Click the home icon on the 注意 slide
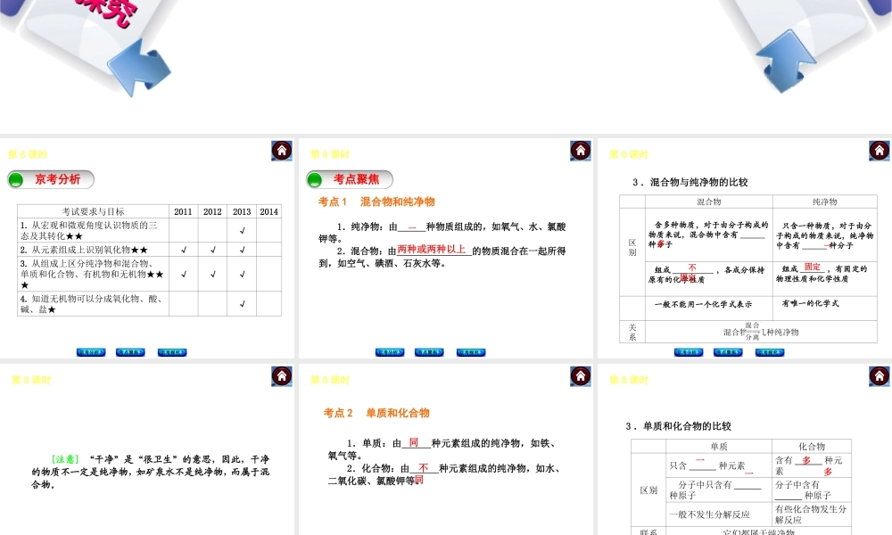 point(282,376)
